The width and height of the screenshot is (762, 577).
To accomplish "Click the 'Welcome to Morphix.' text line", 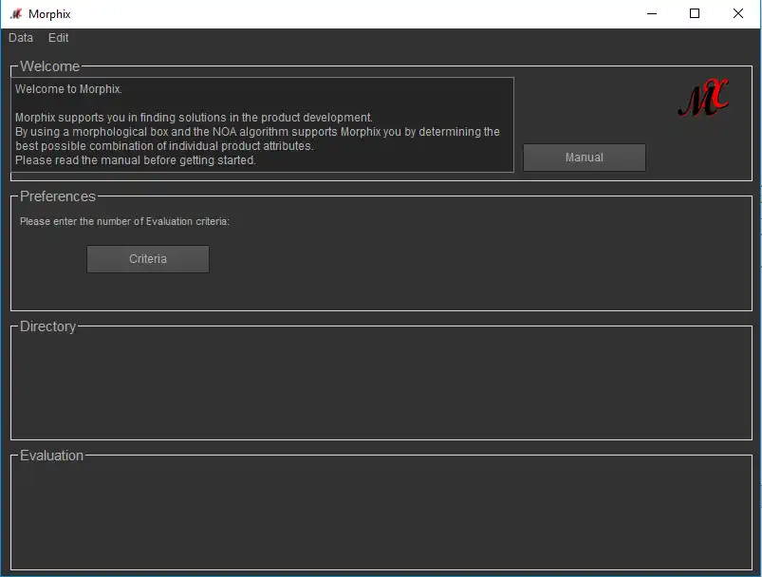I will point(68,89).
